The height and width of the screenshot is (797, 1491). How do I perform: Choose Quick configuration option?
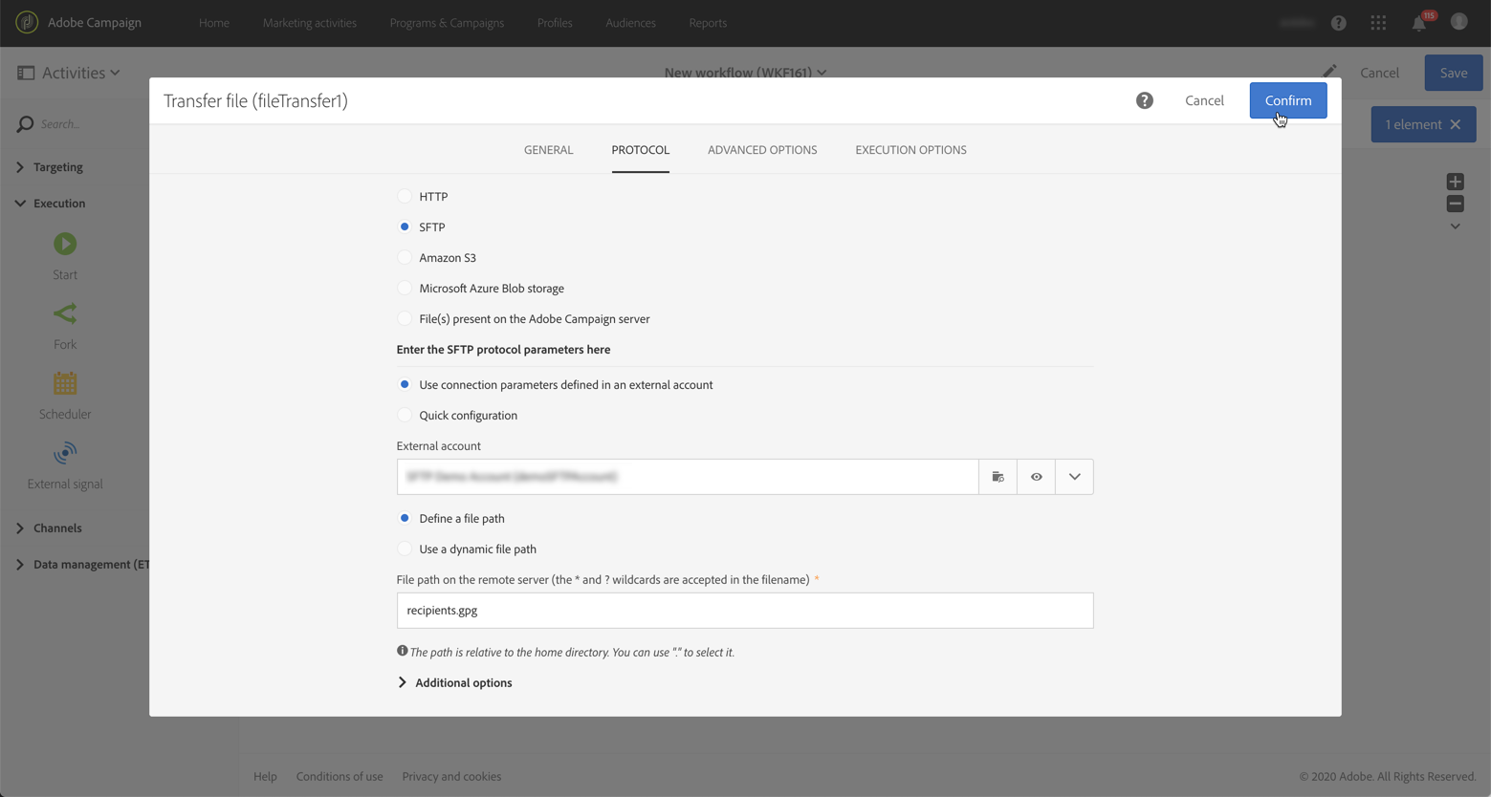405,415
